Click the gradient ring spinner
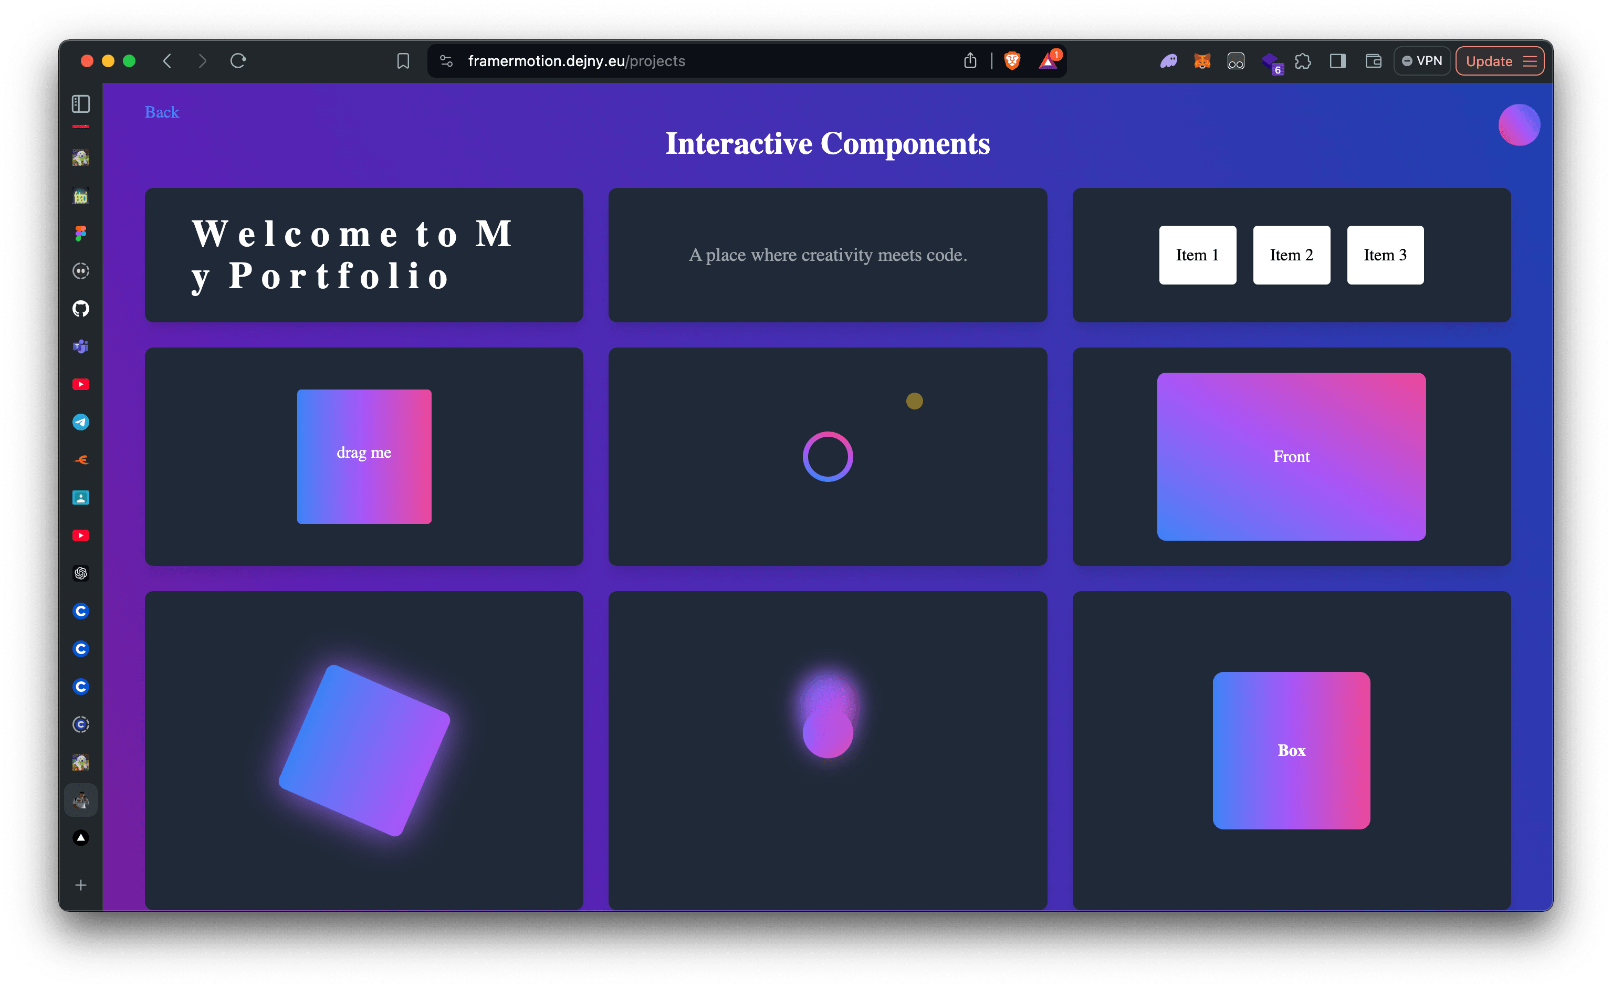Image resolution: width=1612 pixels, height=989 pixels. pyautogui.click(x=828, y=457)
